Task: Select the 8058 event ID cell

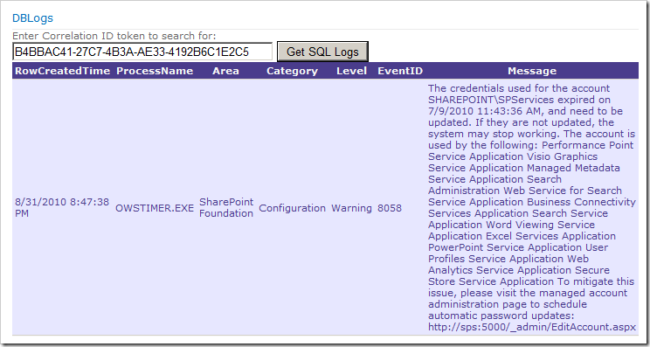Action: (390, 208)
